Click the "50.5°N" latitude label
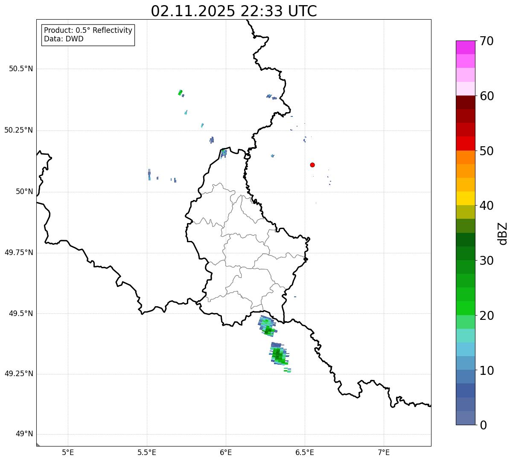Screen dimensions: 513x461 pos(21,69)
